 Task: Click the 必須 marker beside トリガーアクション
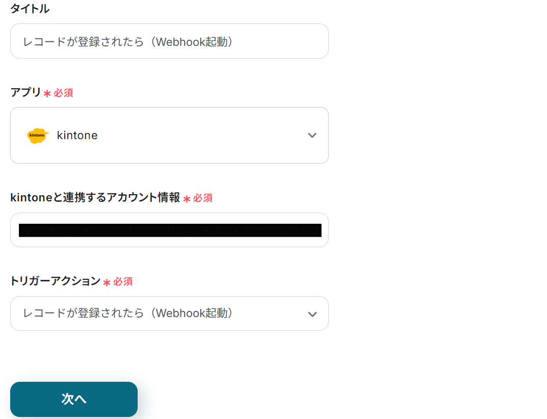pyautogui.click(x=123, y=282)
